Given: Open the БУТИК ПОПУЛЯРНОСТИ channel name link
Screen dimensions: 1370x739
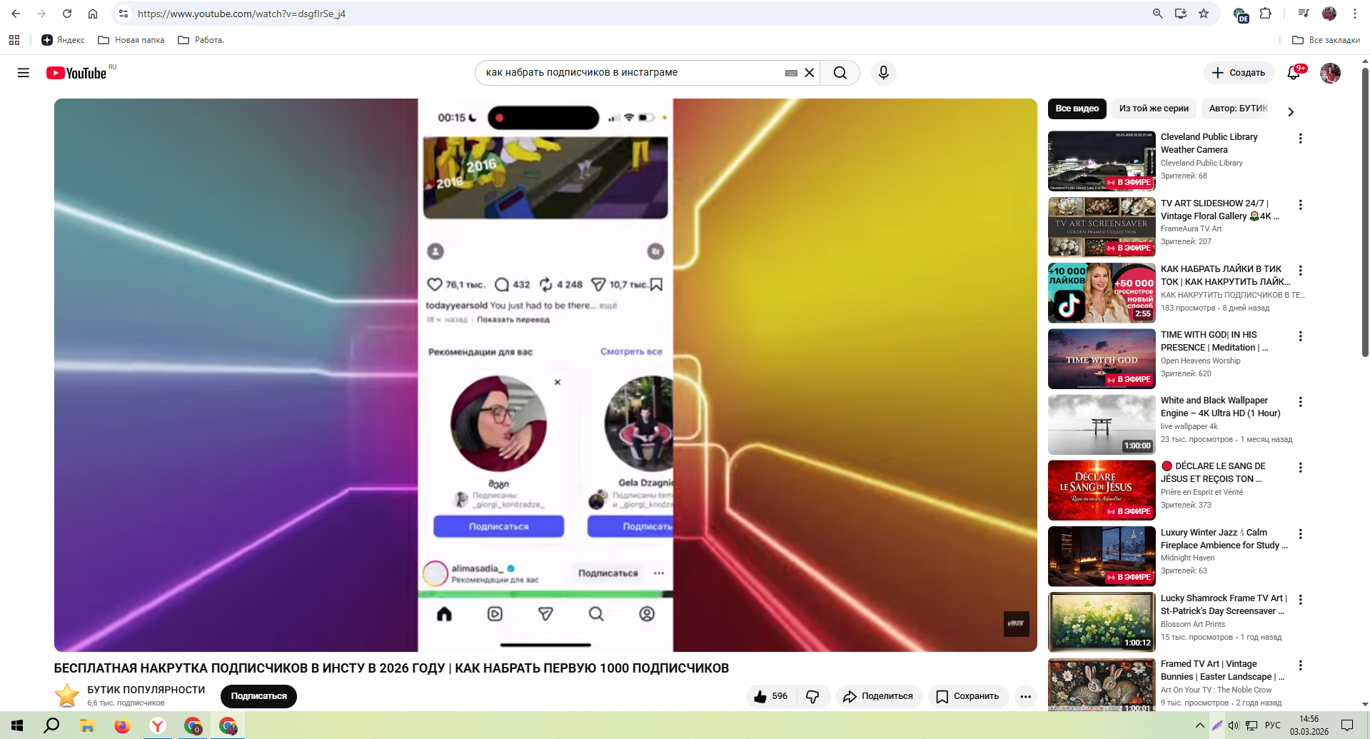Looking at the screenshot, I should [x=146, y=690].
